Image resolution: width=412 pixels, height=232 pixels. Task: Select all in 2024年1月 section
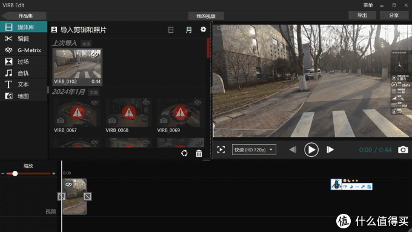[x=93, y=92]
